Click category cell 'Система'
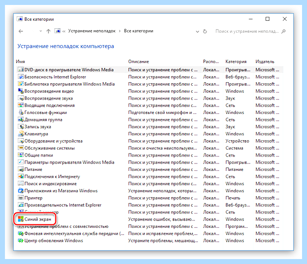This screenshot has width=307, height=264. pyautogui.click(x=234, y=148)
